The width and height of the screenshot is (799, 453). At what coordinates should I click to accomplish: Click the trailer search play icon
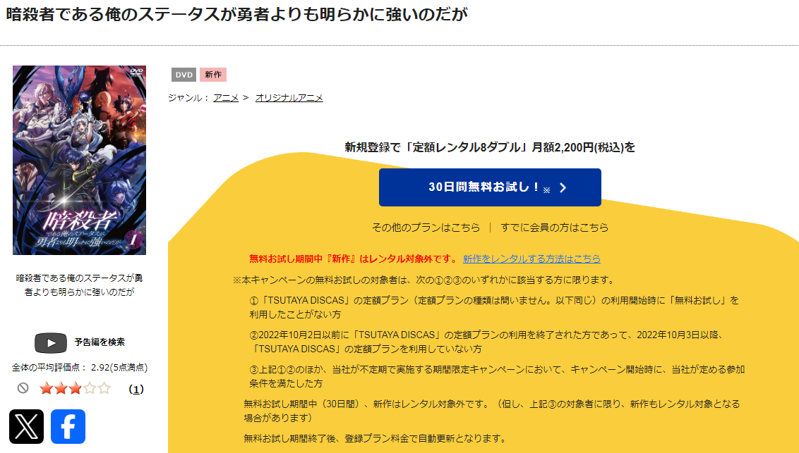tap(50, 342)
